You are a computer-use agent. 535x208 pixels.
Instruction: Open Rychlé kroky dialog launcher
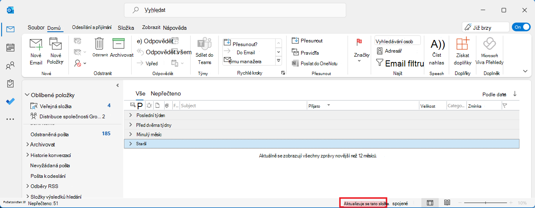[283, 73]
